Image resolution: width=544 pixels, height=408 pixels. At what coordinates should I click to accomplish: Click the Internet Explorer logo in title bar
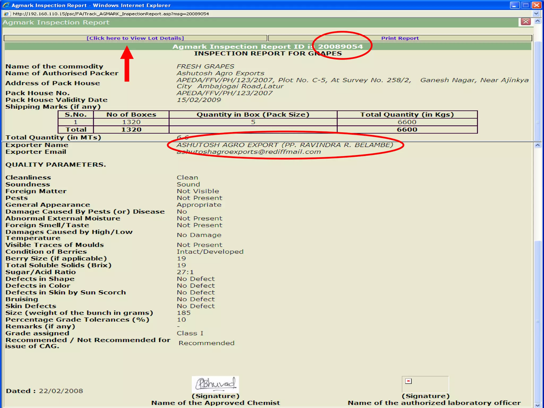tap(6, 5)
